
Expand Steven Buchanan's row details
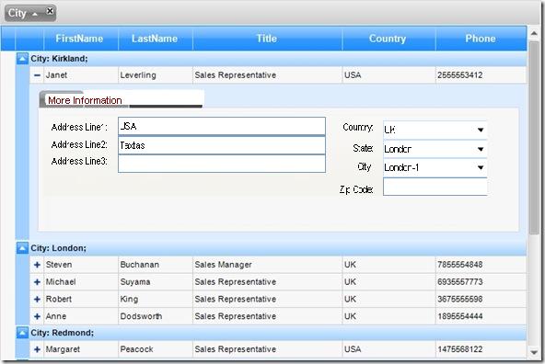pyautogui.click(x=37, y=265)
